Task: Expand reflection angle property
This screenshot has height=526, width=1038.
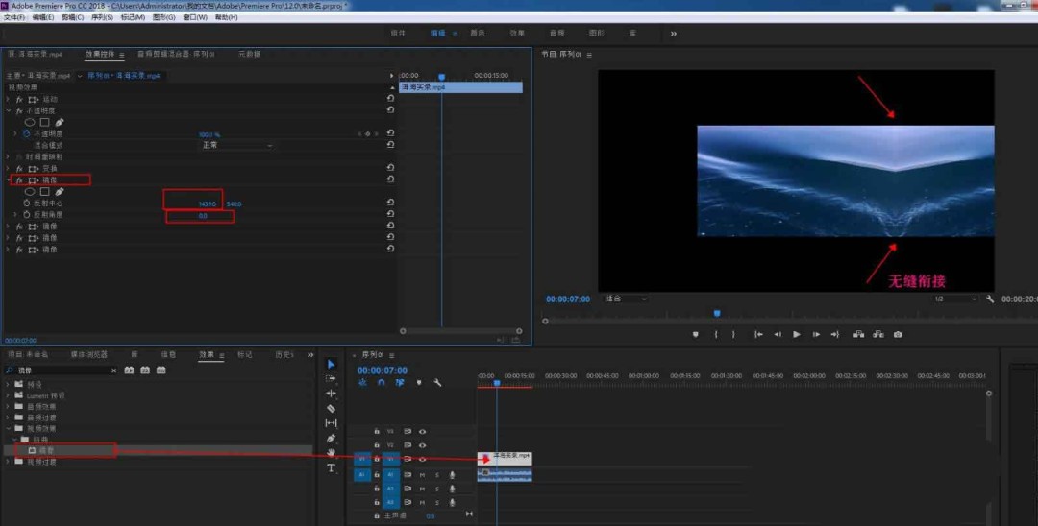Action: 15,215
